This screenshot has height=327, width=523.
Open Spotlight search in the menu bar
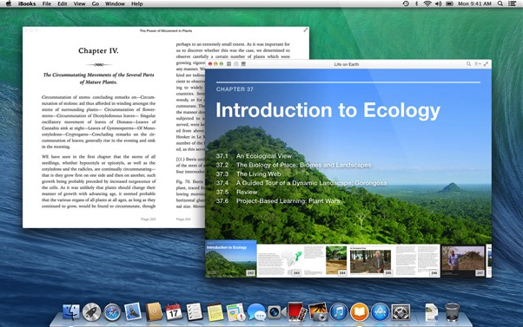point(500,3)
